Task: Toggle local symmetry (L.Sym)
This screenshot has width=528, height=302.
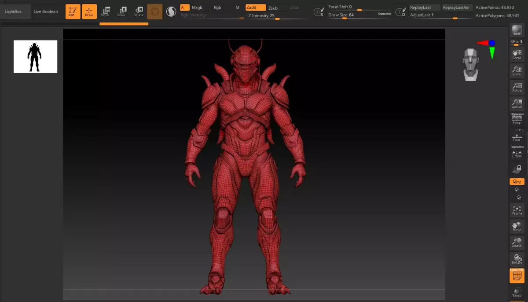Action: [x=517, y=152]
